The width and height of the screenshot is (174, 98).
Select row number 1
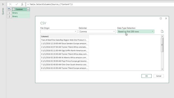point(9,13)
